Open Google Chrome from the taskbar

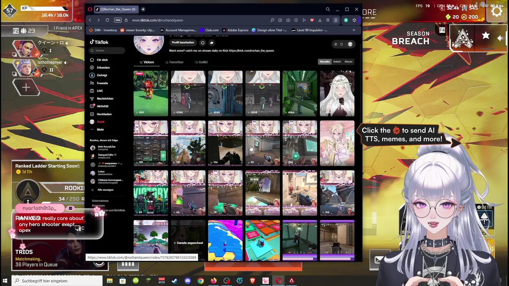click(201, 281)
